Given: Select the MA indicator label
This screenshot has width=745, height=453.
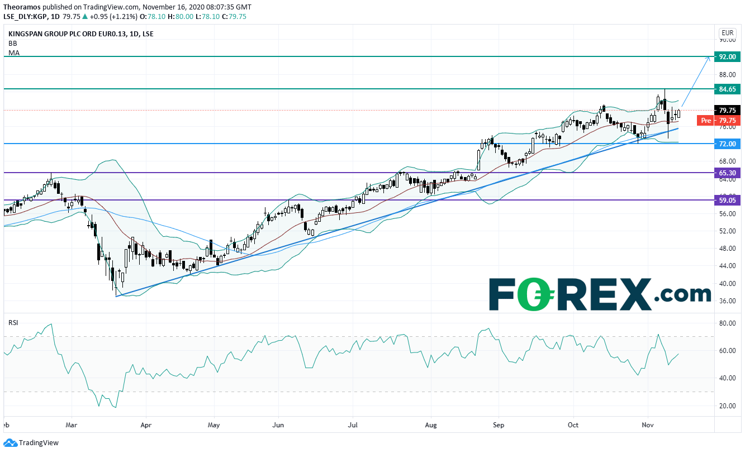Looking at the screenshot, I should click(13, 53).
